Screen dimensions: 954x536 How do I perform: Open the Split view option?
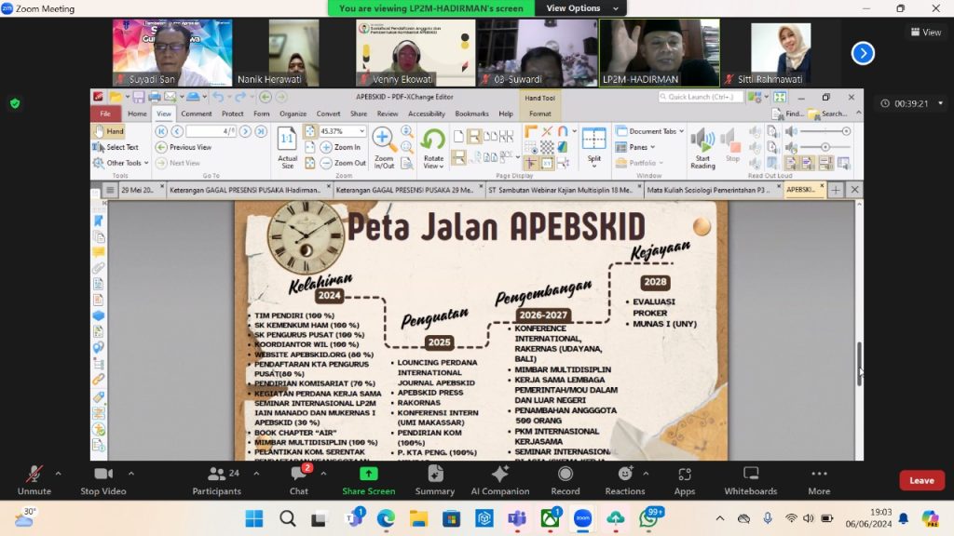click(593, 147)
